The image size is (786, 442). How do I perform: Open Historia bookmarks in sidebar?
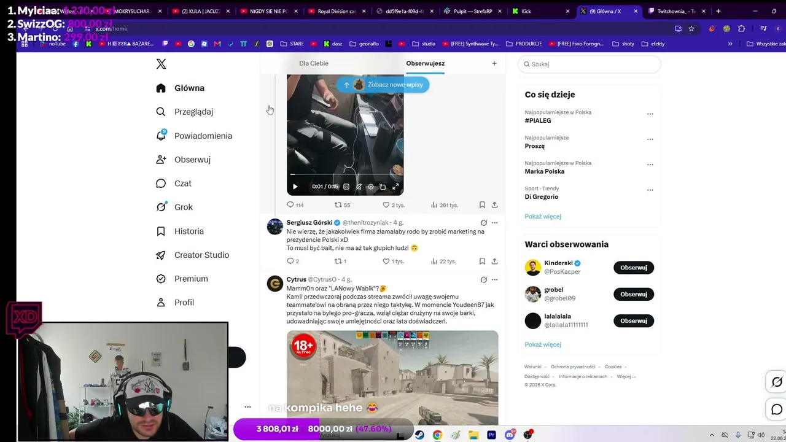180,231
